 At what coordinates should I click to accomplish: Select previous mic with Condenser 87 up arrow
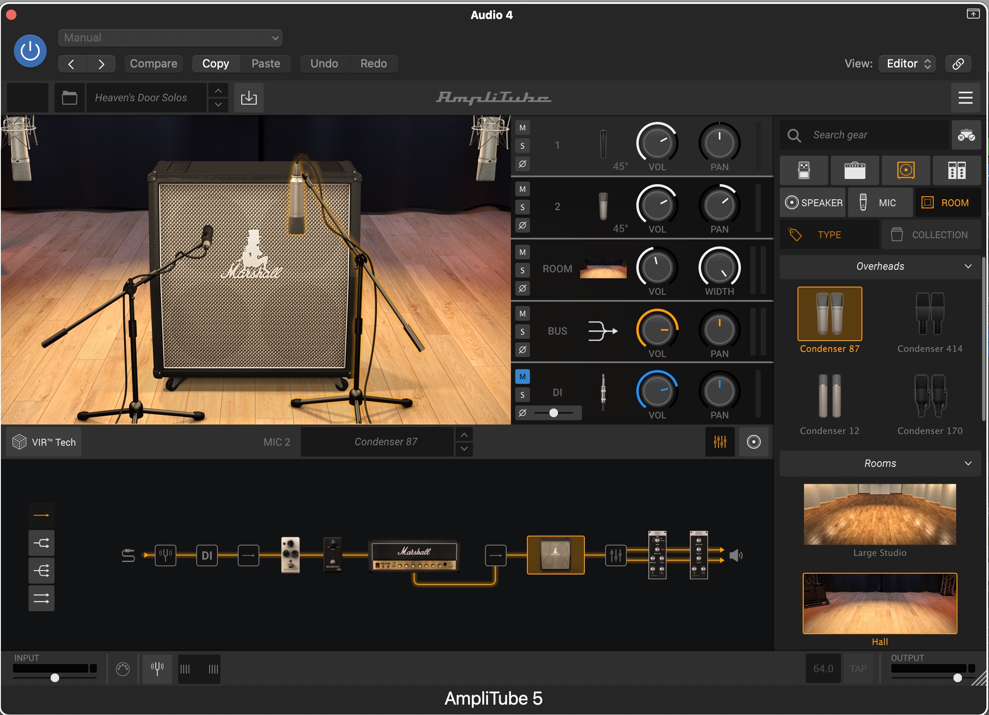point(464,435)
